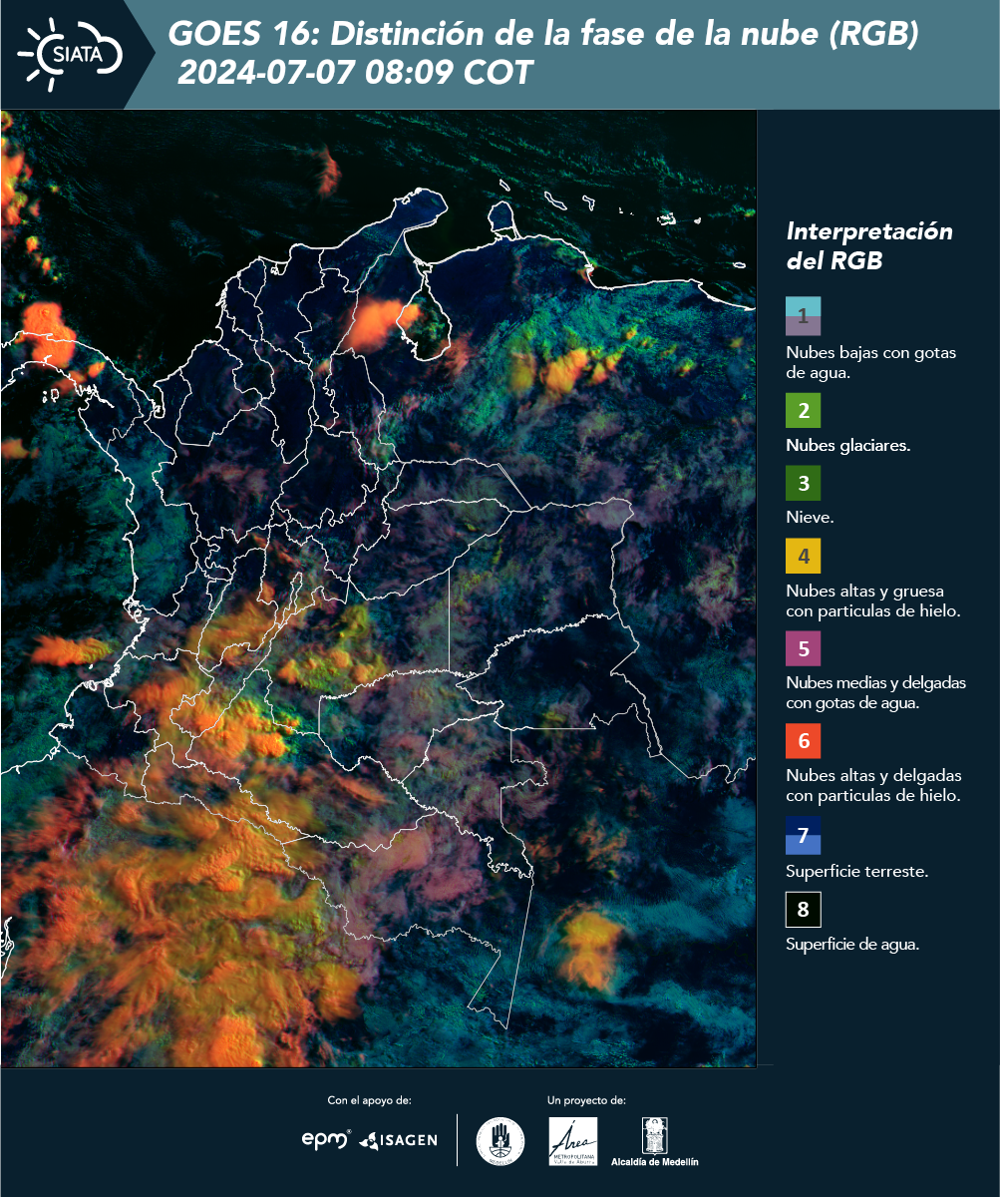This screenshot has width=1000, height=1197.
Task: Click the 'Superficie terreste.' label
Action: point(857,871)
